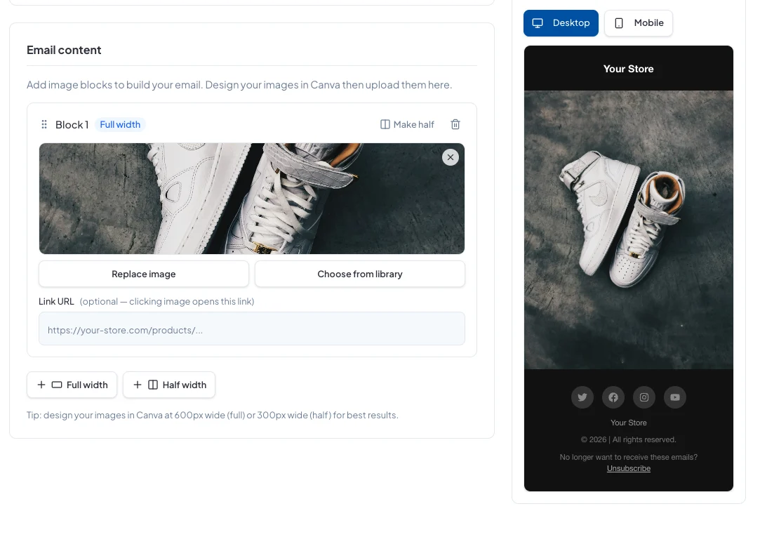This screenshot has width=760, height=544.
Task: Click the Full width badge on Block 1
Action: click(120, 125)
